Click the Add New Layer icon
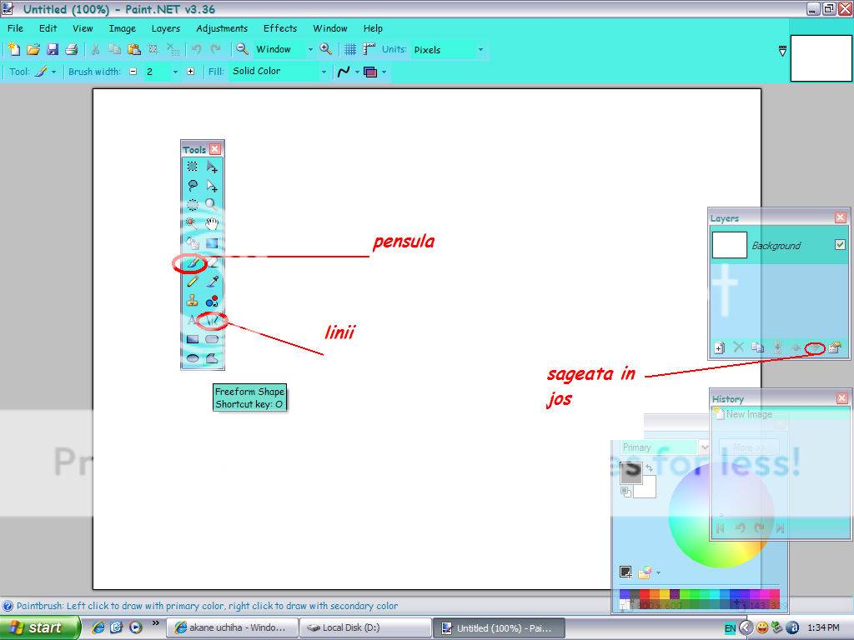Screen dimensions: 854x640 719,347
